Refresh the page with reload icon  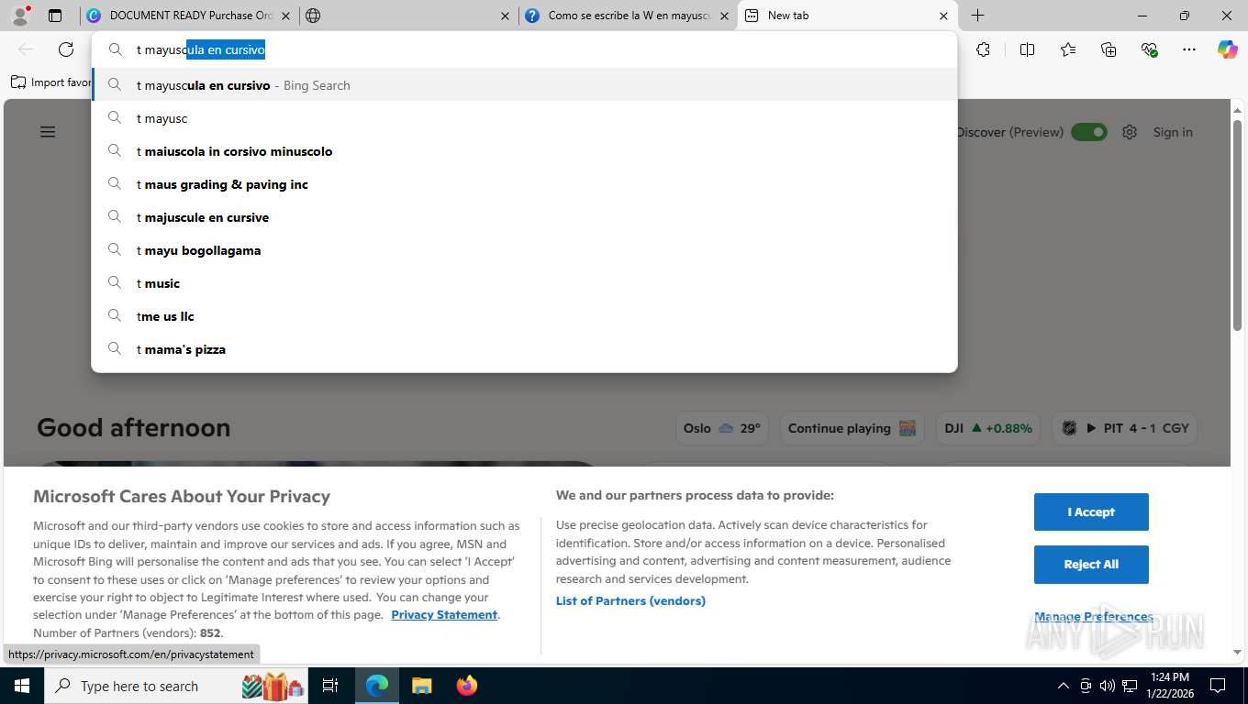coord(66,49)
